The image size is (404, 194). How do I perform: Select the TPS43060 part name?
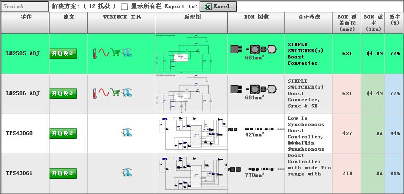pos(20,133)
